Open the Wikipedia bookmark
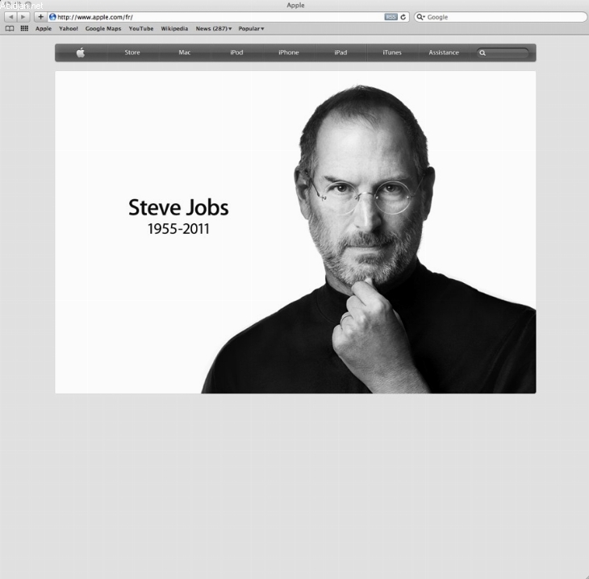This screenshot has height=579, width=589. [174, 28]
